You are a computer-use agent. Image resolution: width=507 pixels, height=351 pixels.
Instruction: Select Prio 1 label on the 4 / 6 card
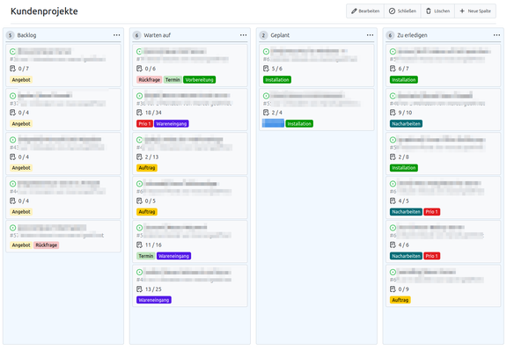431,256
